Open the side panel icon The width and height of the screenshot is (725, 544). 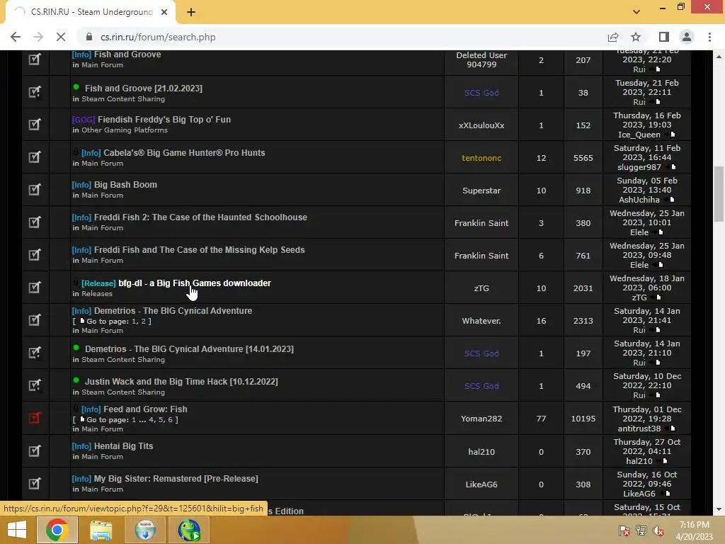coord(664,37)
